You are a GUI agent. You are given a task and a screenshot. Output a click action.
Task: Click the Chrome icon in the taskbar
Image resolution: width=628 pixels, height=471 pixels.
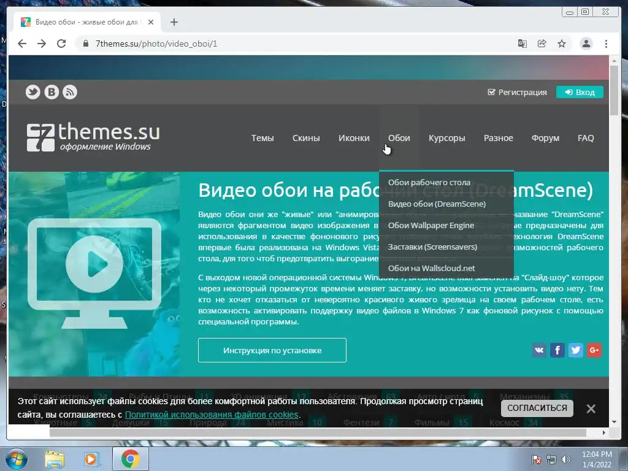[x=130, y=459]
